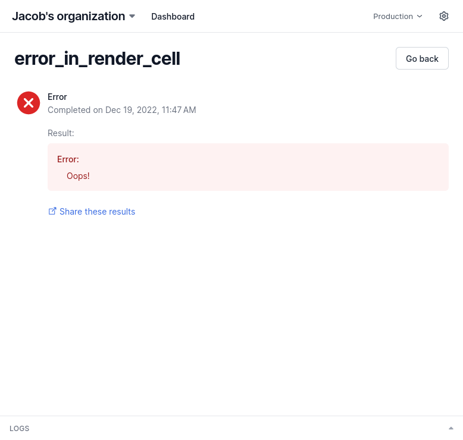Click the Jacob's organization name
The image size is (463, 440).
pyautogui.click(x=68, y=16)
